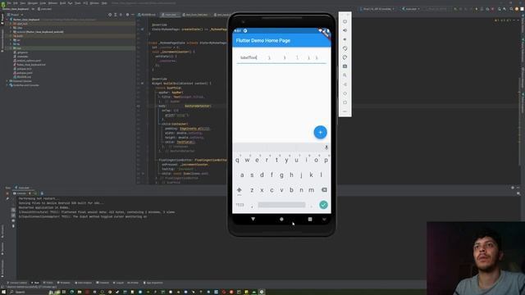Tap the p key on the keyboard

pyautogui.click(x=326, y=161)
